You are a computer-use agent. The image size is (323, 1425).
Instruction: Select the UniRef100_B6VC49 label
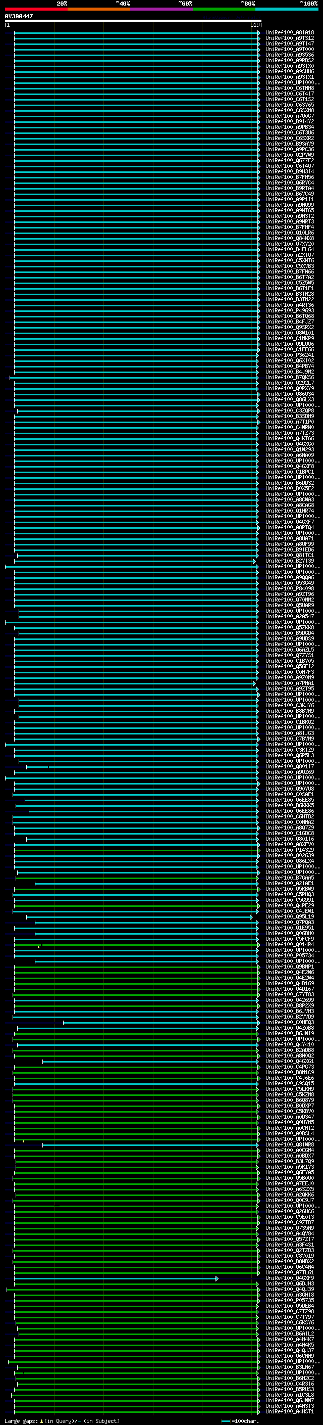[x=290, y=194]
